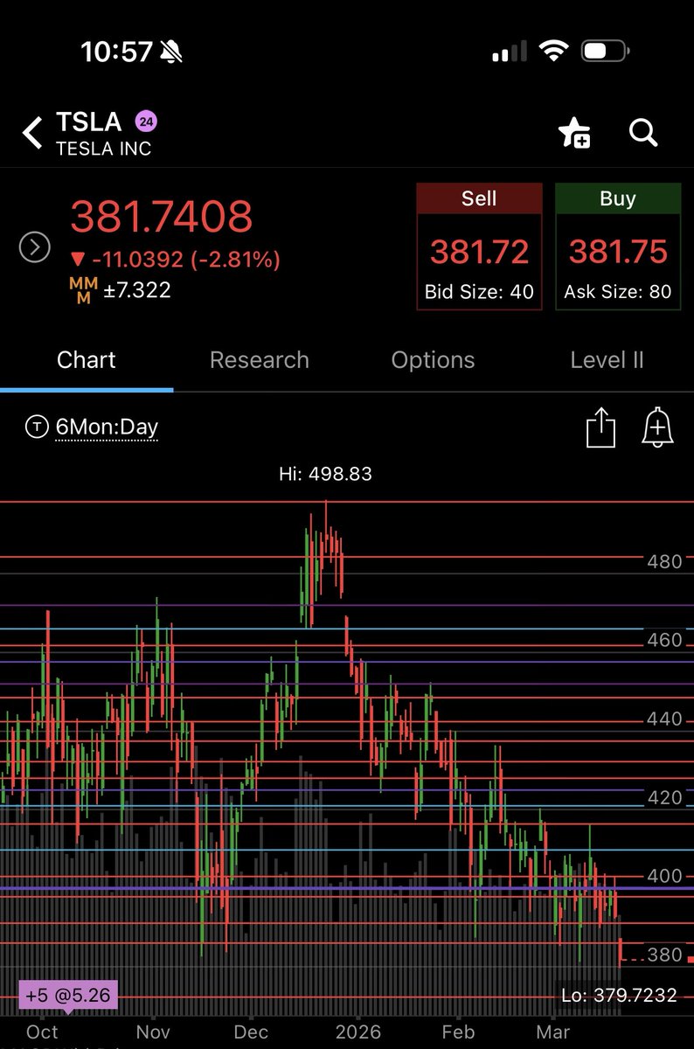694x1049 pixels.
Task: Add TSLA to watchlist with star icon
Action: pyautogui.click(x=574, y=133)
